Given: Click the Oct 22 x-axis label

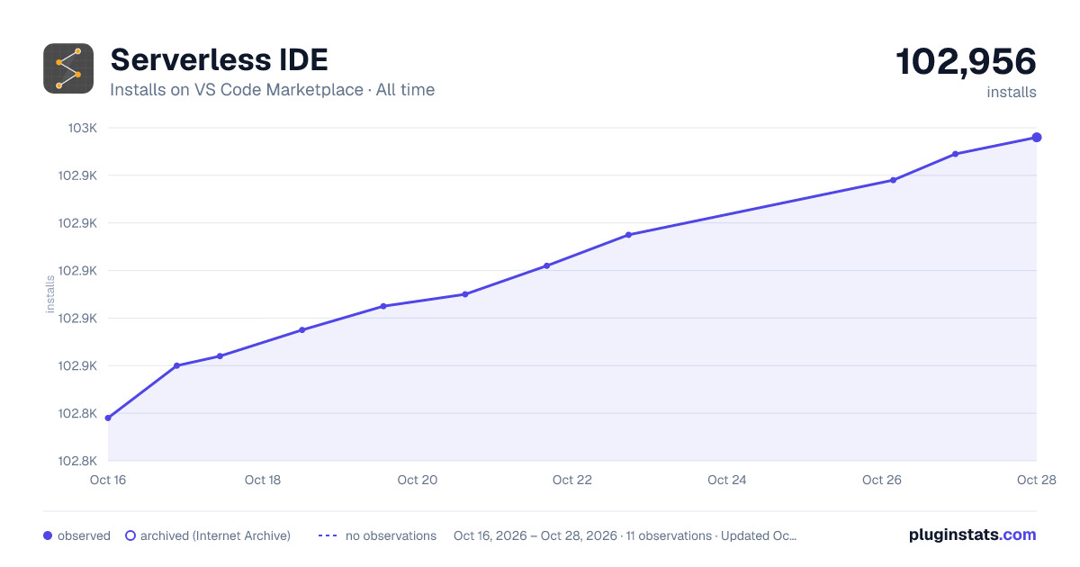Looking at the screenshot, I should (572, 480).
